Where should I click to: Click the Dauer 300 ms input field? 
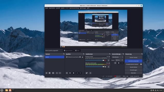point(118,60)
